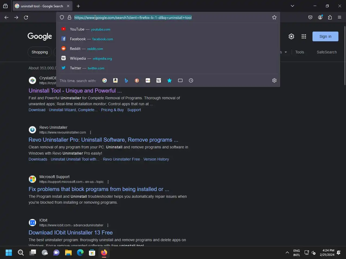Search with Amazon one-off icon
Screen dimensions: 346x259
(115, 80)
